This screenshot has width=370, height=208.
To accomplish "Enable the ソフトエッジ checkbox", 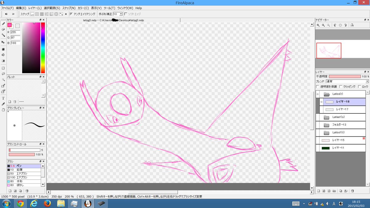I will [125, 14].
